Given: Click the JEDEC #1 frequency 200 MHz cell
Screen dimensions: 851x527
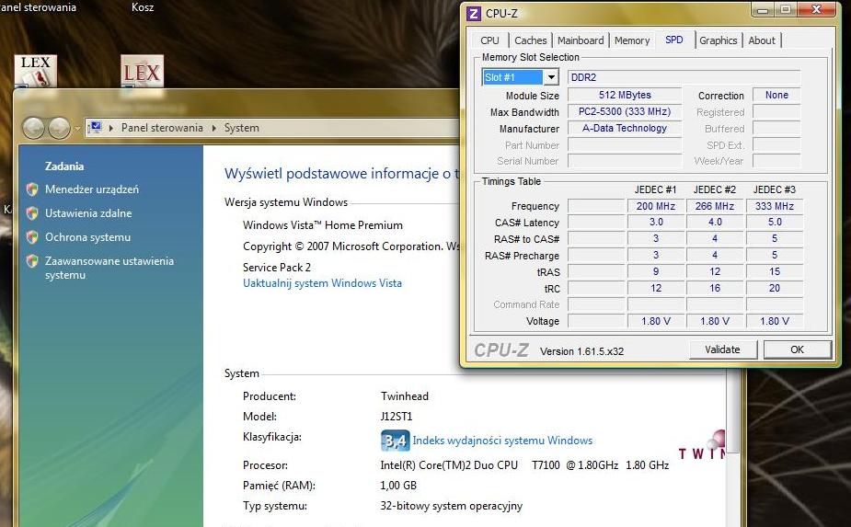Looking at the screenshot, I should tap(656, 206).
